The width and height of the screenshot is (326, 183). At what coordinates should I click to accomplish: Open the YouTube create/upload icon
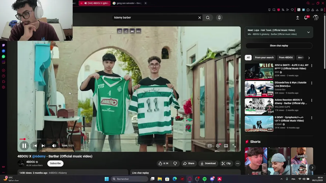tap(297, 18)
